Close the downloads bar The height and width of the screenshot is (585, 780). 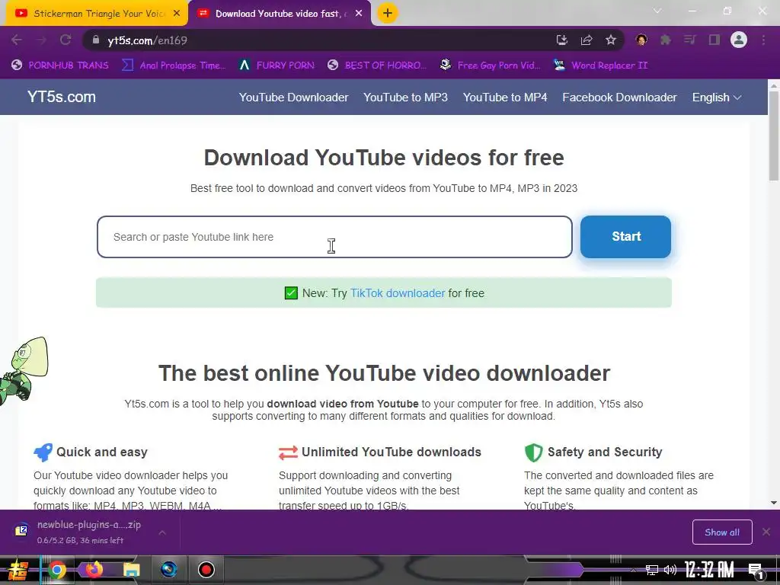click(x=766, y=532)
